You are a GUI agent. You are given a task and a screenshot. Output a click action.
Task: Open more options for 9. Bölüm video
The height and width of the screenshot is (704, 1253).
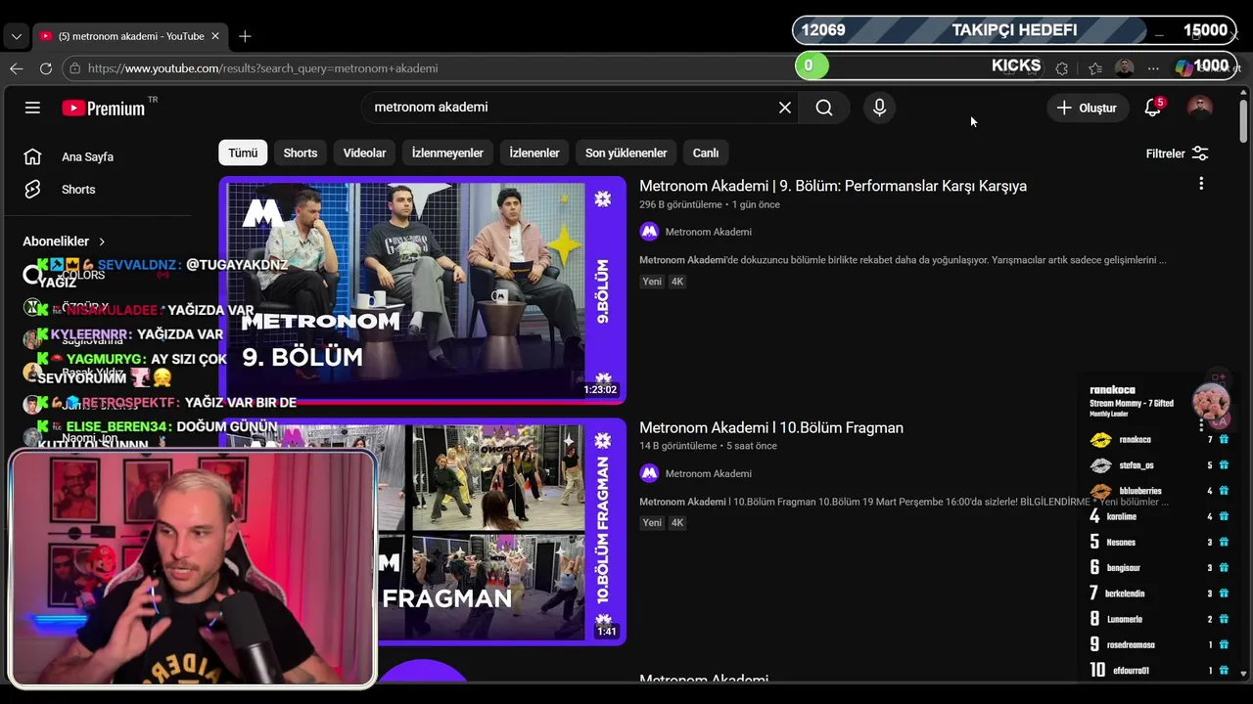pyautogui.click(x=1201, y=184)
